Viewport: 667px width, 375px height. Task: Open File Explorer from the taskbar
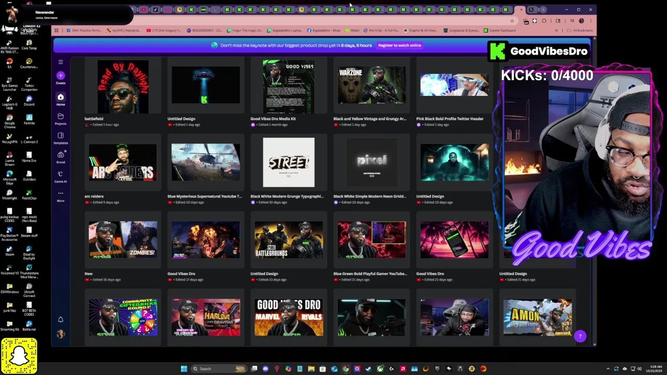(311, 369)
